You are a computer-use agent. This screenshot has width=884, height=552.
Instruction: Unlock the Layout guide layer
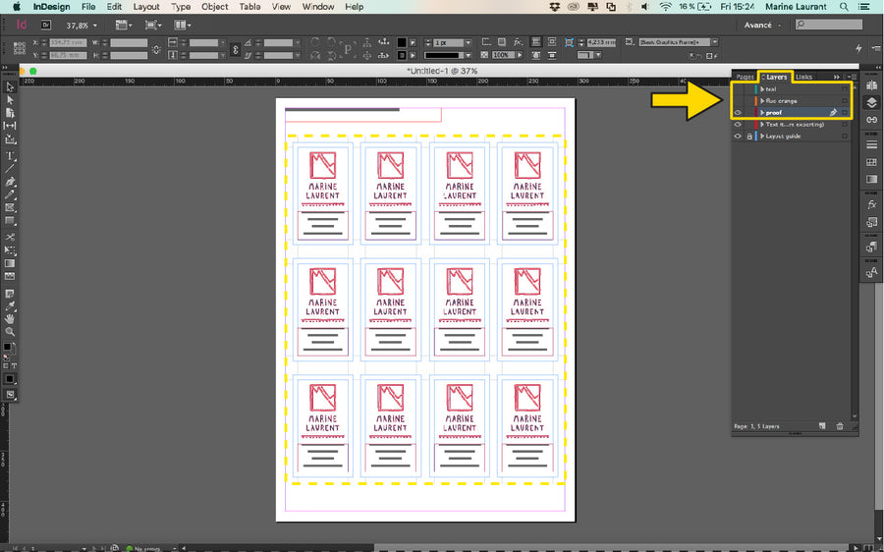pos(749,137)
